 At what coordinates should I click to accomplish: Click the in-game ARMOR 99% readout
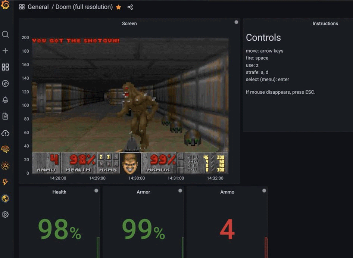pyautogui.click(x=159, y=163)
